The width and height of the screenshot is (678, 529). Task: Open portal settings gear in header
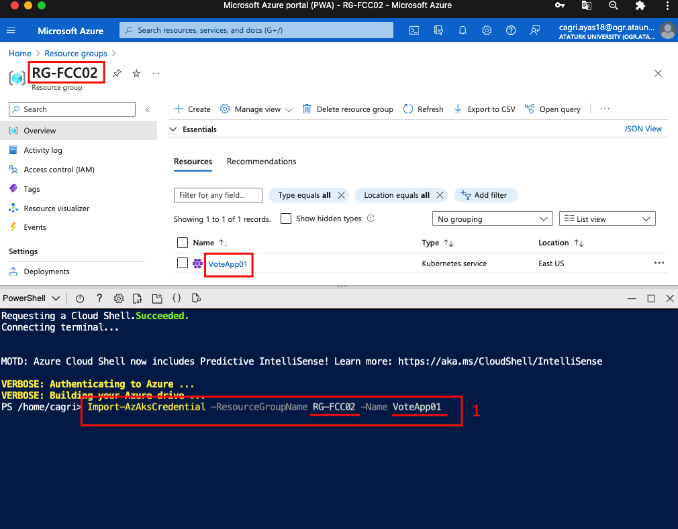click(487, 30)
